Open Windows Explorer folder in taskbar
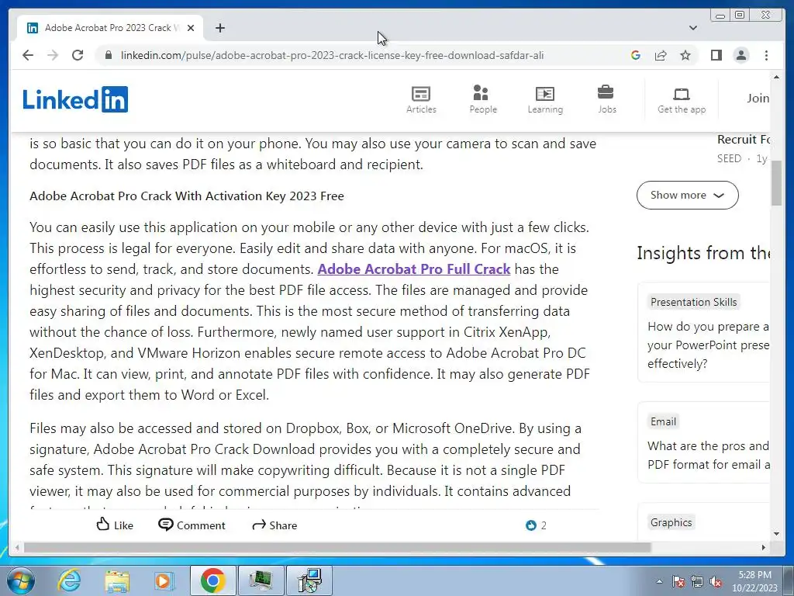Screen dimensions: 794x596 click(x=117, y=580)
